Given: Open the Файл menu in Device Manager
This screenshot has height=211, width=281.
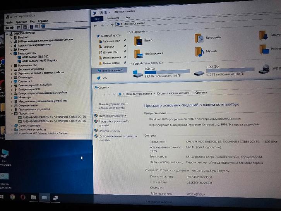Looking at the screenshot, I should (x=10, y=22).
